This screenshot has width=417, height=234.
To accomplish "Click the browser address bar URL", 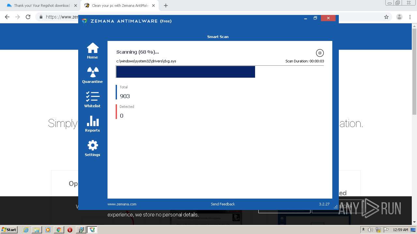I will tap(62, 17).
